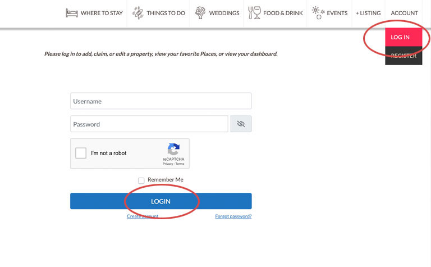This screenshot has height=267, width=431.
Task: Focus the Password input field
Action: coord(149,124)
